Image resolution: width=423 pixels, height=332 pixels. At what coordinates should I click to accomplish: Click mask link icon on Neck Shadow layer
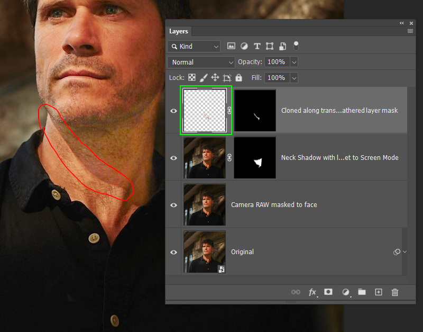click(229, 157)
